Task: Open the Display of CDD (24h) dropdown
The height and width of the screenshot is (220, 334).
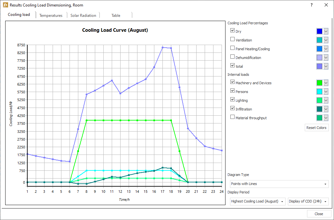Action: coord(308,201)
